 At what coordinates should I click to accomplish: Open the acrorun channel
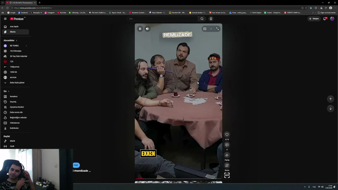[16, 77]
